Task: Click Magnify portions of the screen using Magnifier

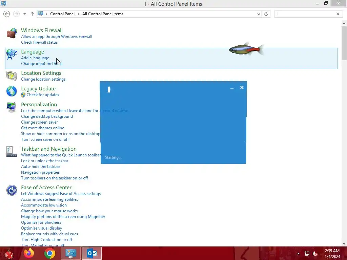Action: 63,216
